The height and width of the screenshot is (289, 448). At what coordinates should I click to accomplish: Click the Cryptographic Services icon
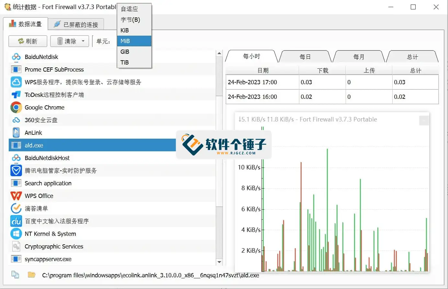coord(16,247)
